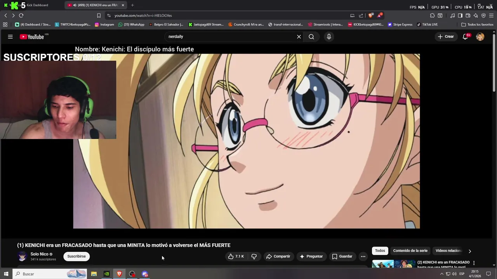This screenshot has height=279, width=497.
Task: Close the KENICHI YouTube tab
Action: click(123, 5)
